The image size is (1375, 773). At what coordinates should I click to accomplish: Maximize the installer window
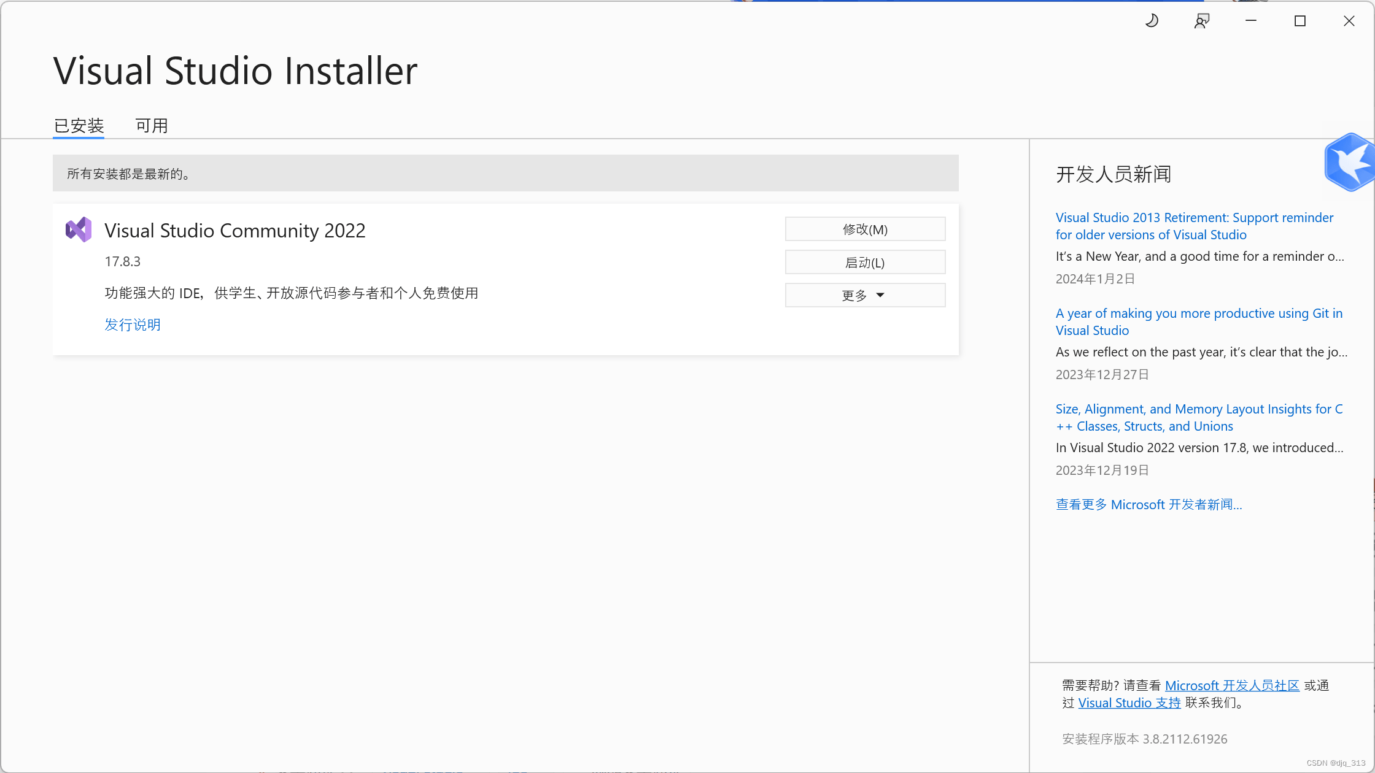(1300, 21)
